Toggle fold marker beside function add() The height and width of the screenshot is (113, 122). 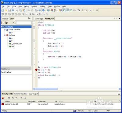[34, 54]
